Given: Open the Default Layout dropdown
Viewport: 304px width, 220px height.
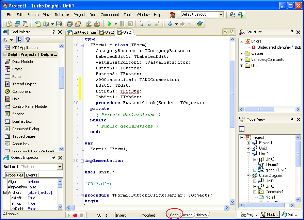Looking at the screenshot, I should 221,15.
